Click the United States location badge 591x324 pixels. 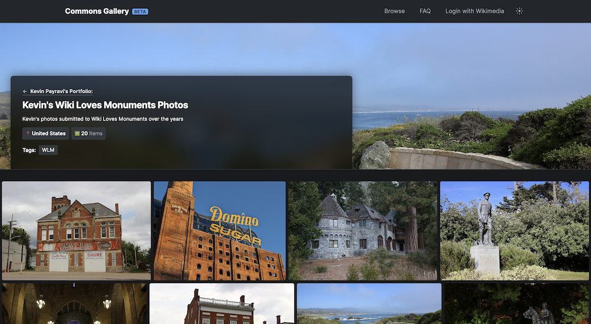46,133
